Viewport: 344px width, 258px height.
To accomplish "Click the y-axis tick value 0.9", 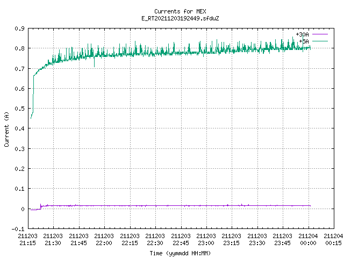I will [19, 28].
